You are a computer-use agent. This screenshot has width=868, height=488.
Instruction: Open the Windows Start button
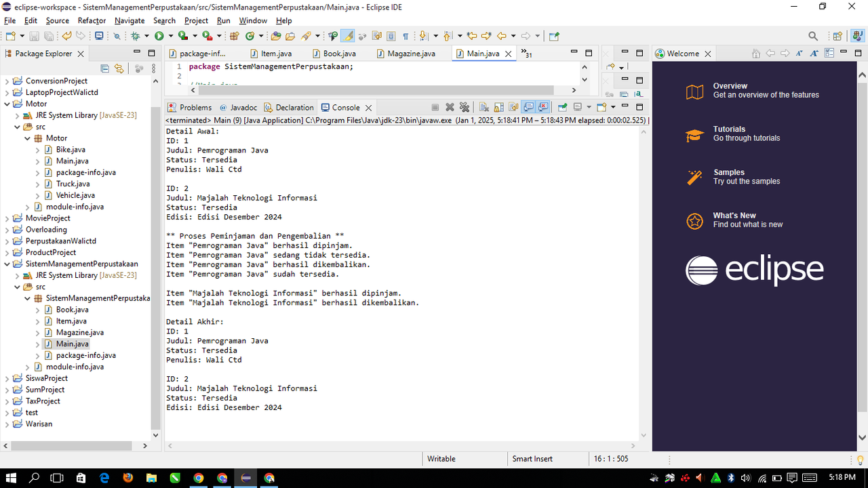12,478
